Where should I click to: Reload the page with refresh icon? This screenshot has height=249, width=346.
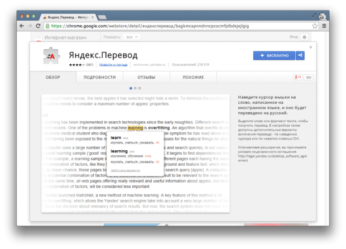tap(37, 26)
